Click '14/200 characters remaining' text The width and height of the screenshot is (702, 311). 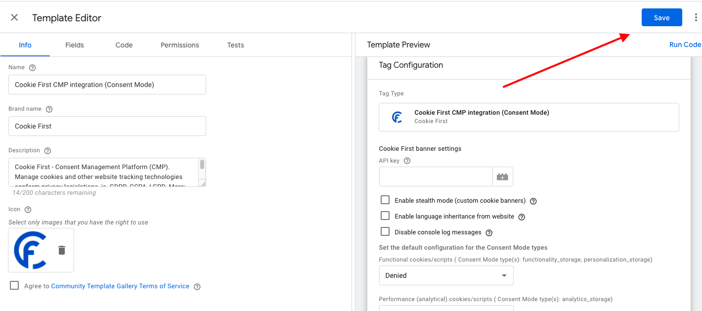coord(54,193)
